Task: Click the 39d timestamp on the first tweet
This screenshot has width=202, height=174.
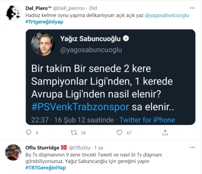Action: 93,8
